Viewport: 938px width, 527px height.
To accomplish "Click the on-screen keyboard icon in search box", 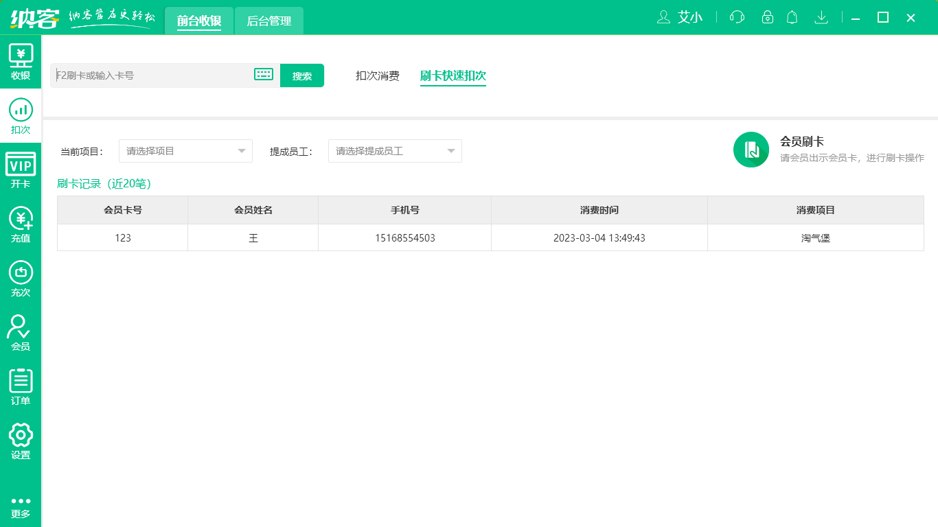I will (x=264, y=75).
